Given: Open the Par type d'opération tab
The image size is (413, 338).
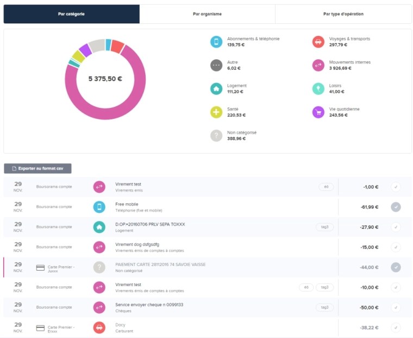Looking at the screenshot, I should pyautogui.click(x=343, y=14).
